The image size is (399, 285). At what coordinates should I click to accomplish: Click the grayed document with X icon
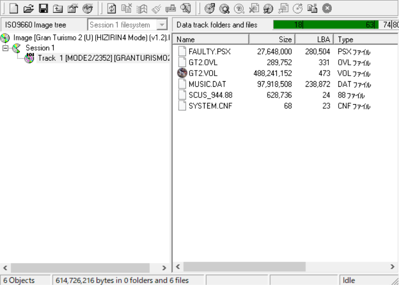pos(254,8)
